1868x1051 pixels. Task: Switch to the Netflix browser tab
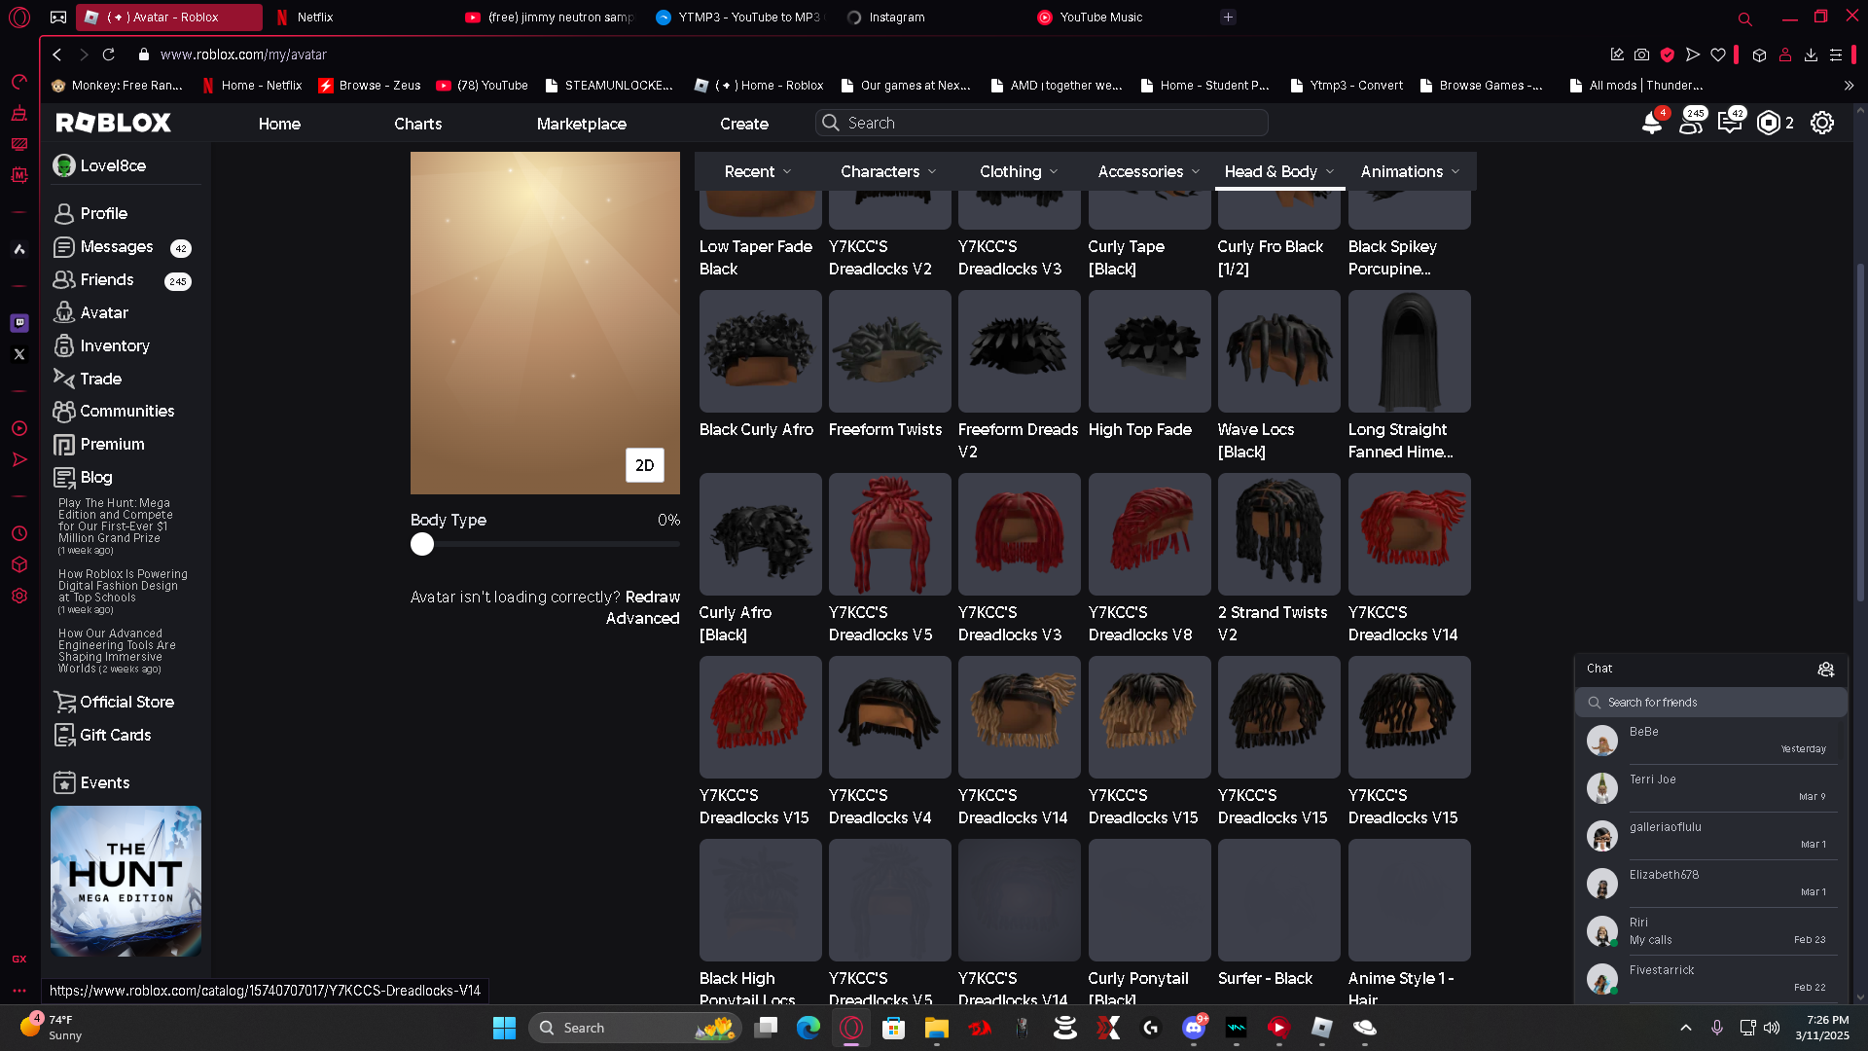314,17
